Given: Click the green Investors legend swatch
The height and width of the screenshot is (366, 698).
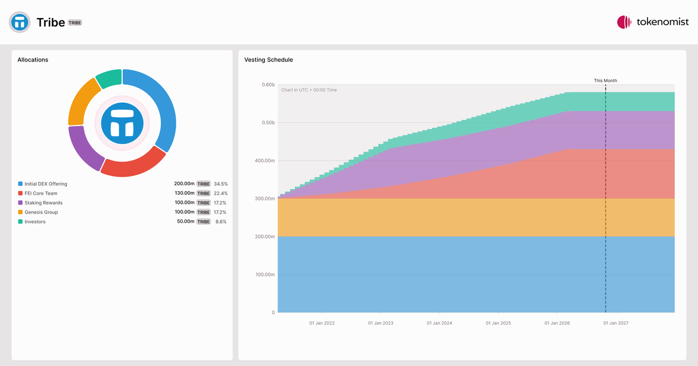Looking at the screenshot, I should coord(20,221).
